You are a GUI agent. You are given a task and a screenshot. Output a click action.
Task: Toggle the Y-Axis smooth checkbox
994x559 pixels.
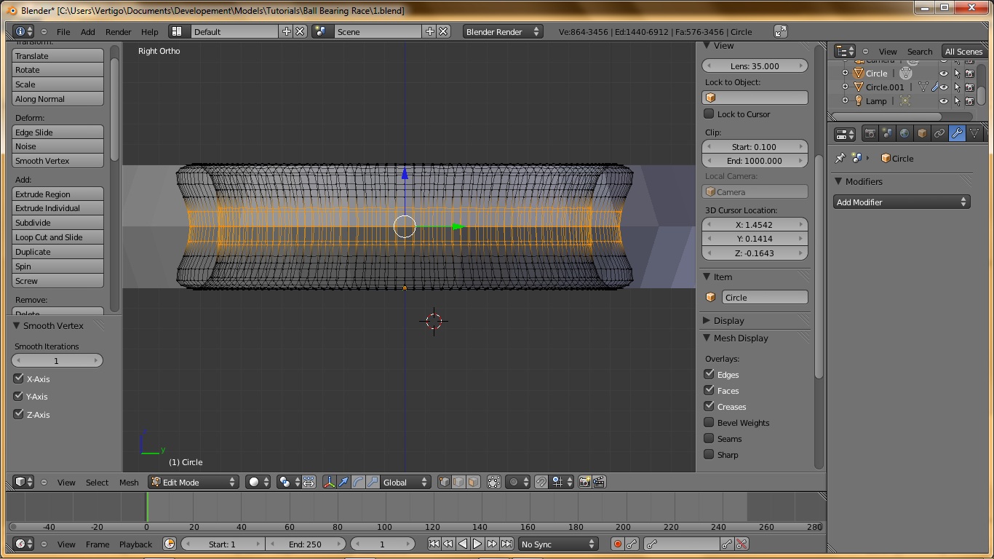click(19, 396)
